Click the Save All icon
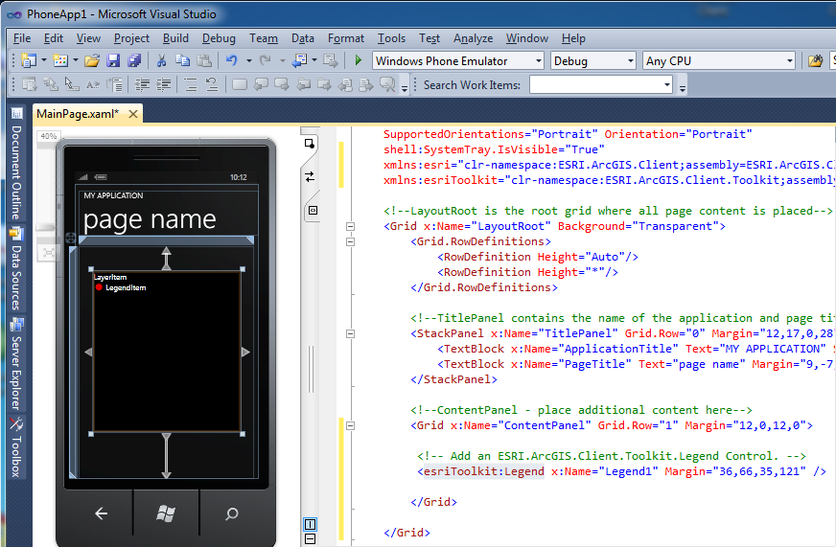Viewport: 836px width, 547px height. [x=134, y=60]
